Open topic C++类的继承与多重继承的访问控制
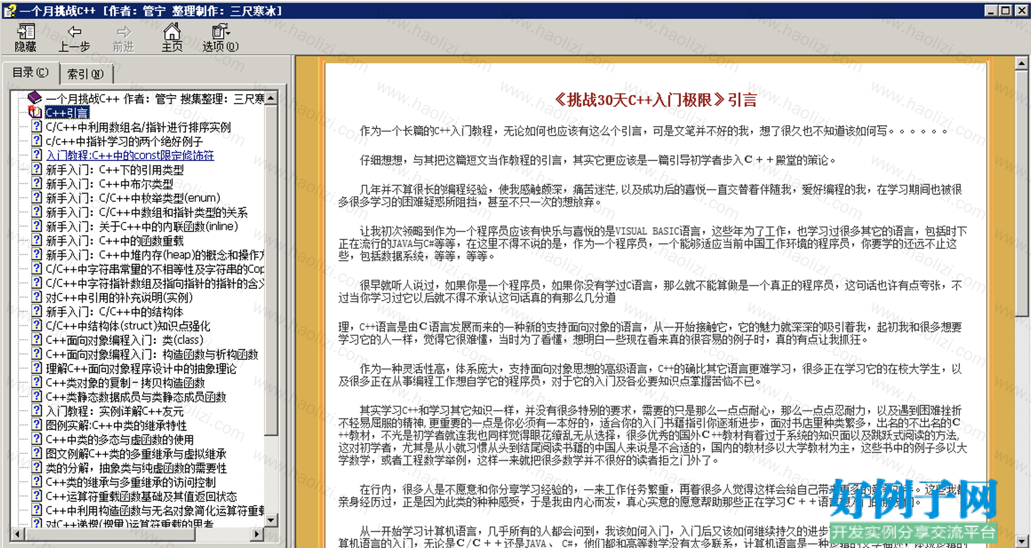This screenshot has width=1031, height=548. coord(131,482)
